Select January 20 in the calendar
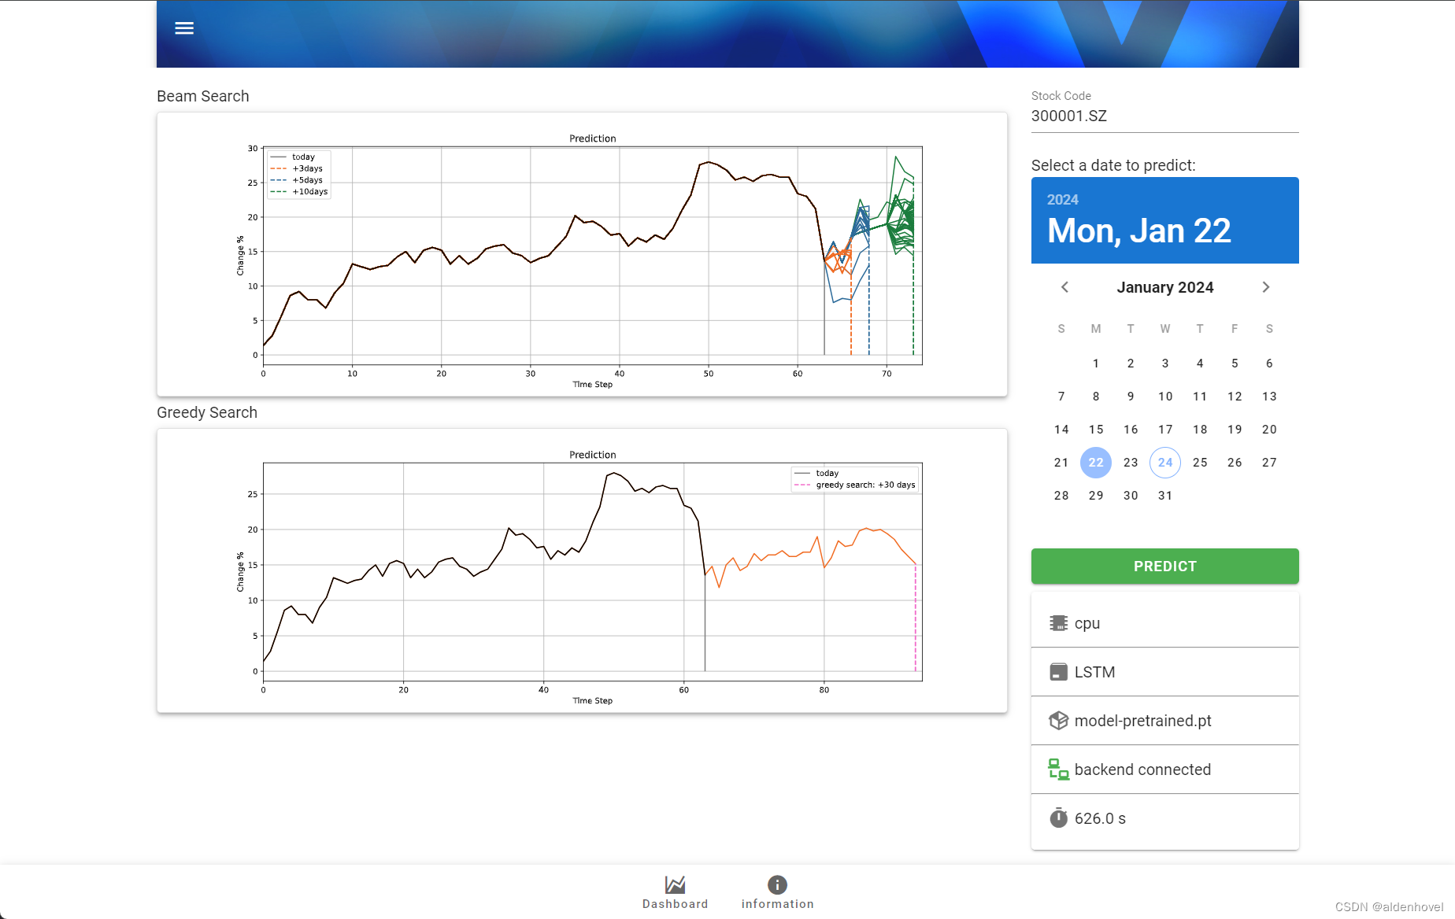The image size is (1455, 919). tap(1268, 430)
